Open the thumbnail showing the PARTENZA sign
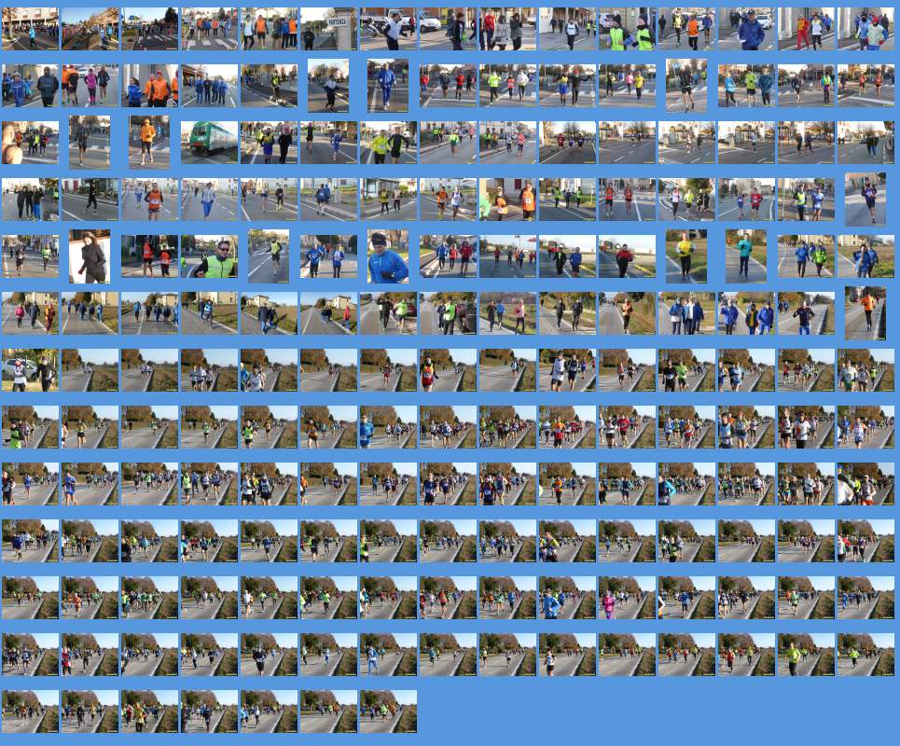 tap(329, 29)
